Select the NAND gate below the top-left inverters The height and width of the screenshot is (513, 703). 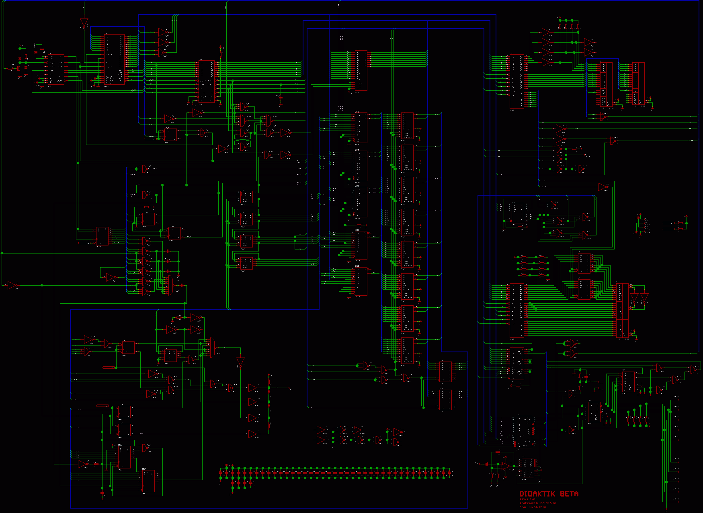pos(162,53)
